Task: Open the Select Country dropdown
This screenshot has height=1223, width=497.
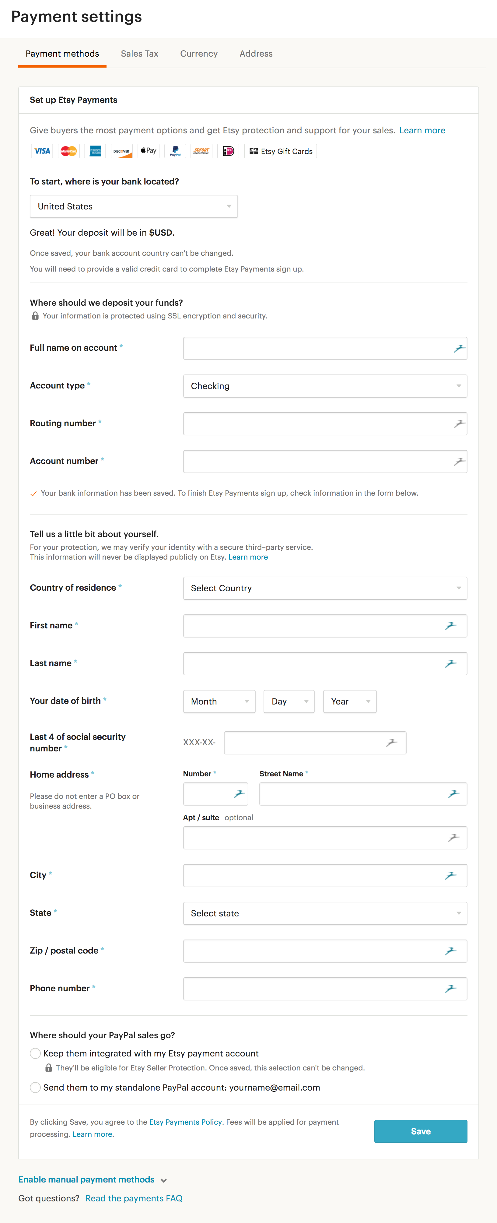Action: click(325, 588)
